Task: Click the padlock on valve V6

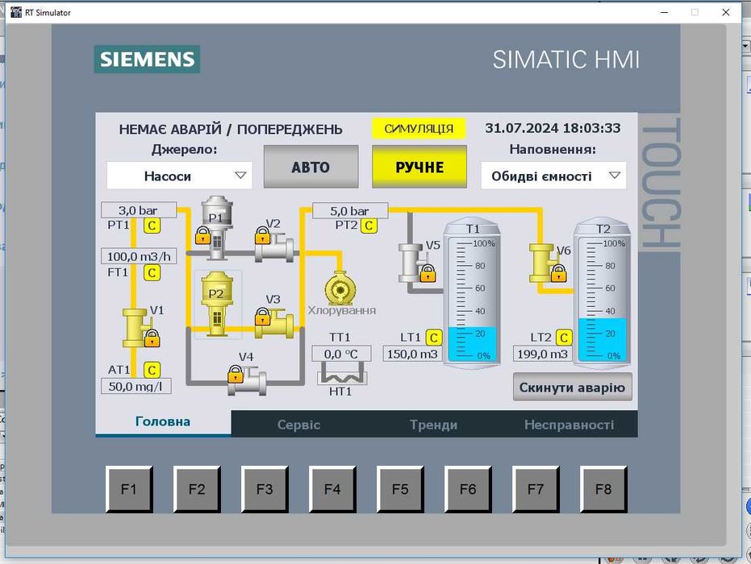Action: tap(558, 273)
